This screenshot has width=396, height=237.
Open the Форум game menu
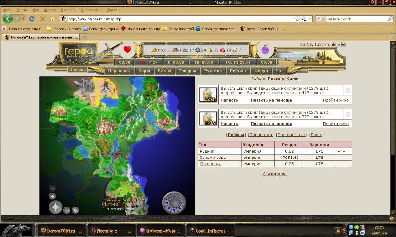(x=261, y=71)
